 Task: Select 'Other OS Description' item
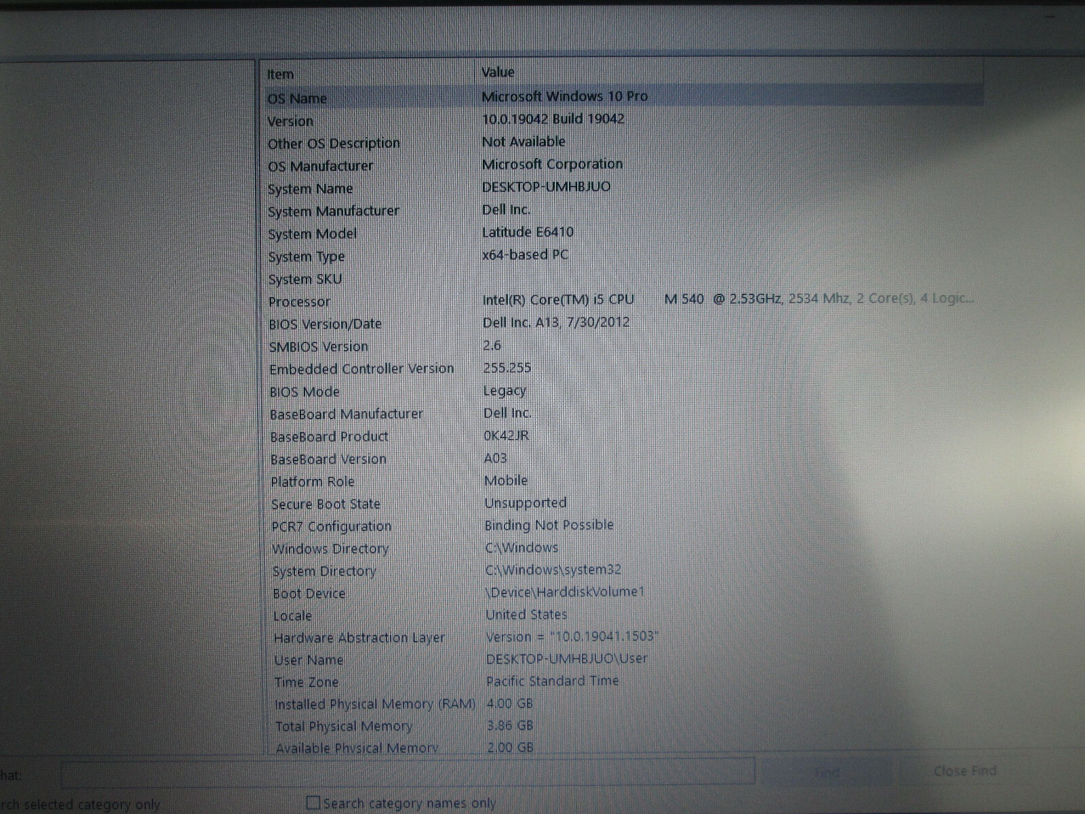[x=334, y=144]
